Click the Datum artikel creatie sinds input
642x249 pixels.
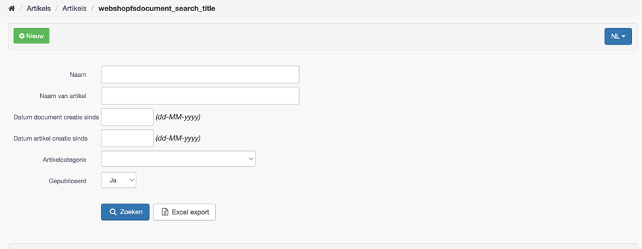point(127,138)
